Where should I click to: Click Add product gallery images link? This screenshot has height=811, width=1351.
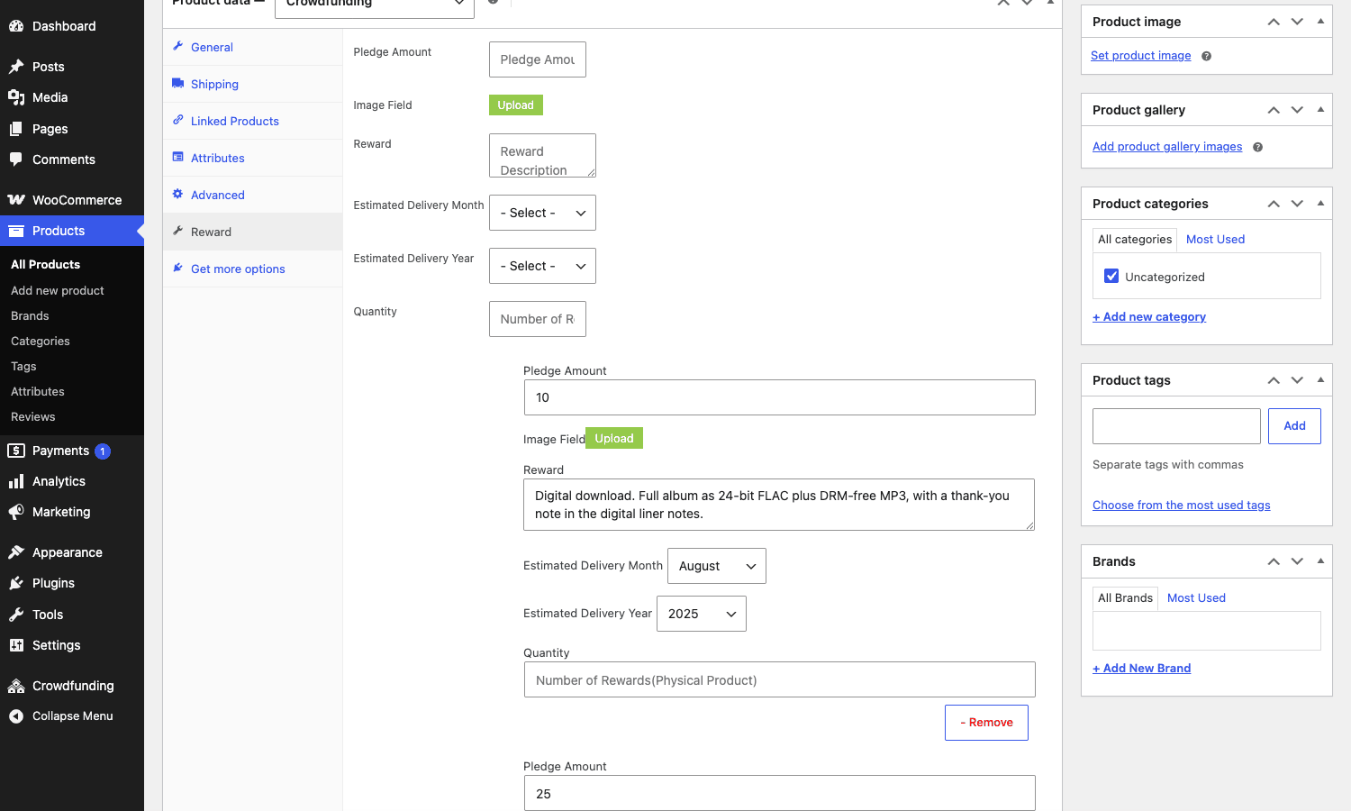[x=1167, y=147]
